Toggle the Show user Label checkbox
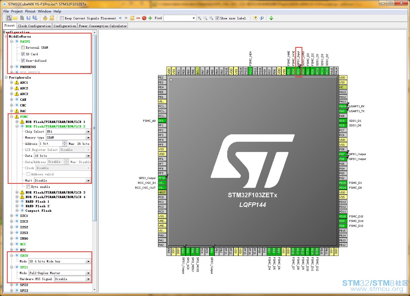 pos(217,18)
